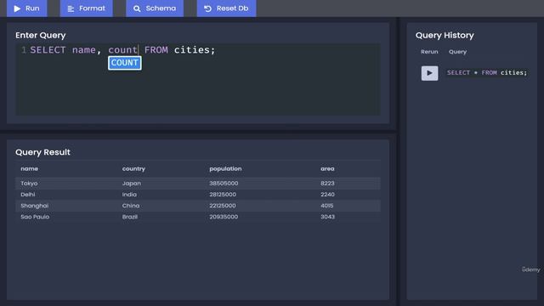Click the name column header
This screenshot has width=544, height=306.
[x=30, y=168]
